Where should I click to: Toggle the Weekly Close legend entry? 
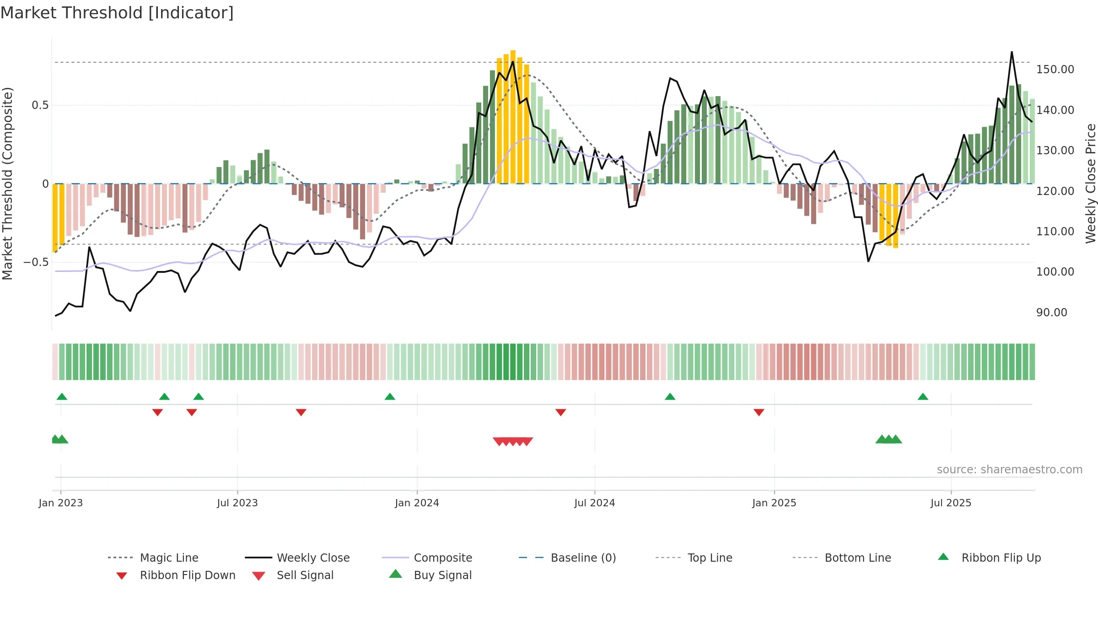297,558
